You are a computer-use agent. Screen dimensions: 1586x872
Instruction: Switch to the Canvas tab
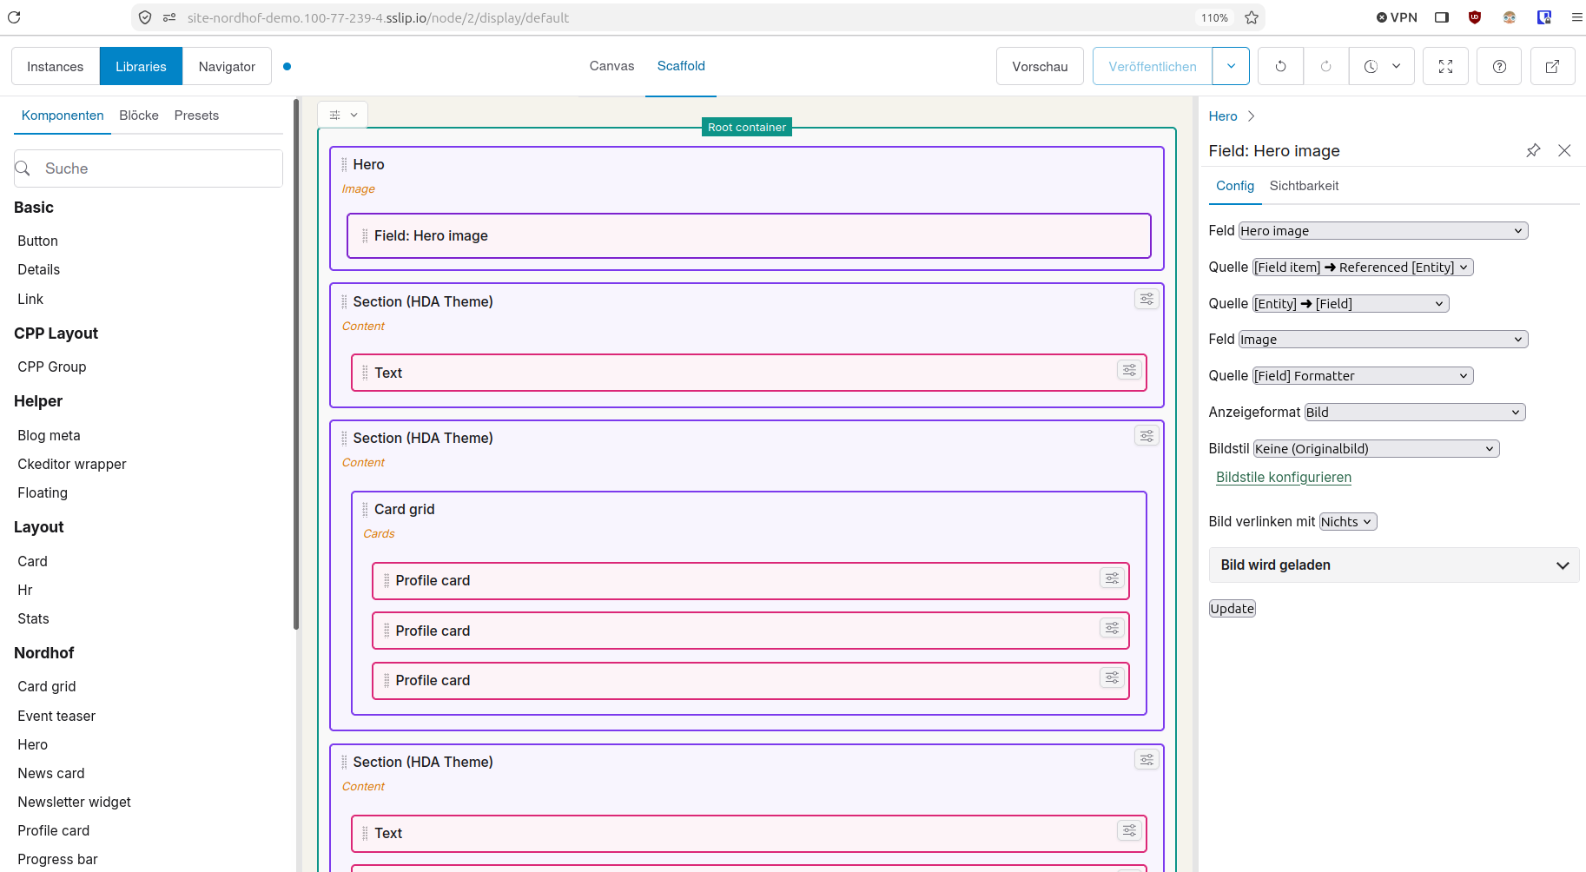click(x=611, y=66)
